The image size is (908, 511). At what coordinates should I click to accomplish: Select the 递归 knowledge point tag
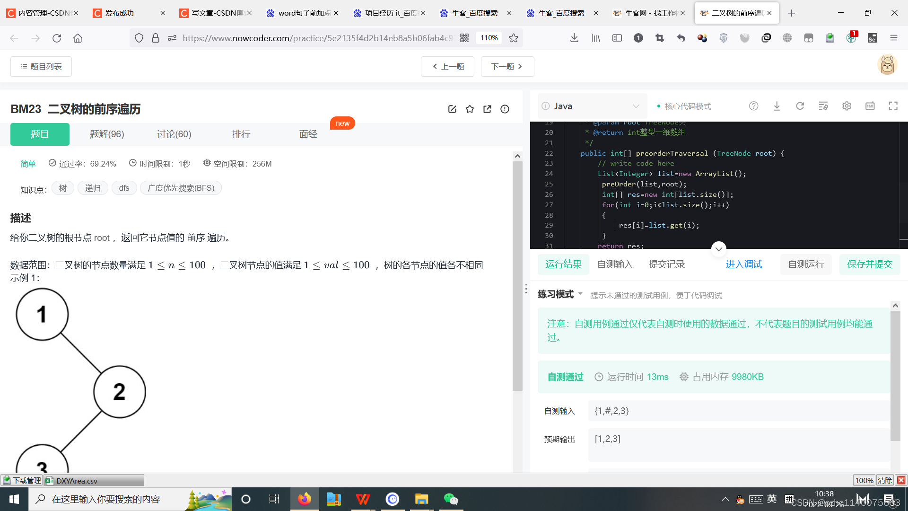pos(93,188)
